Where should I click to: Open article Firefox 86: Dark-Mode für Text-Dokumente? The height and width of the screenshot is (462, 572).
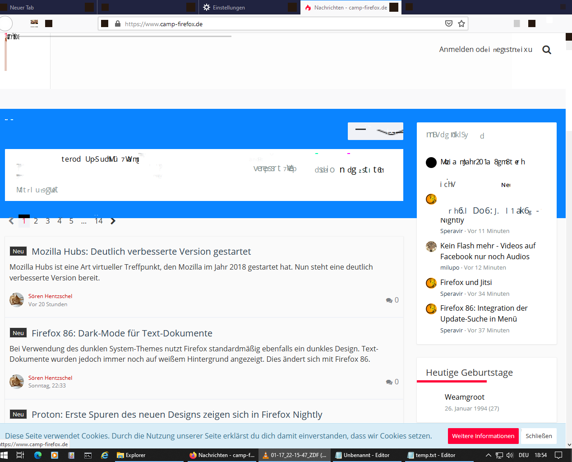click(122, 333)
